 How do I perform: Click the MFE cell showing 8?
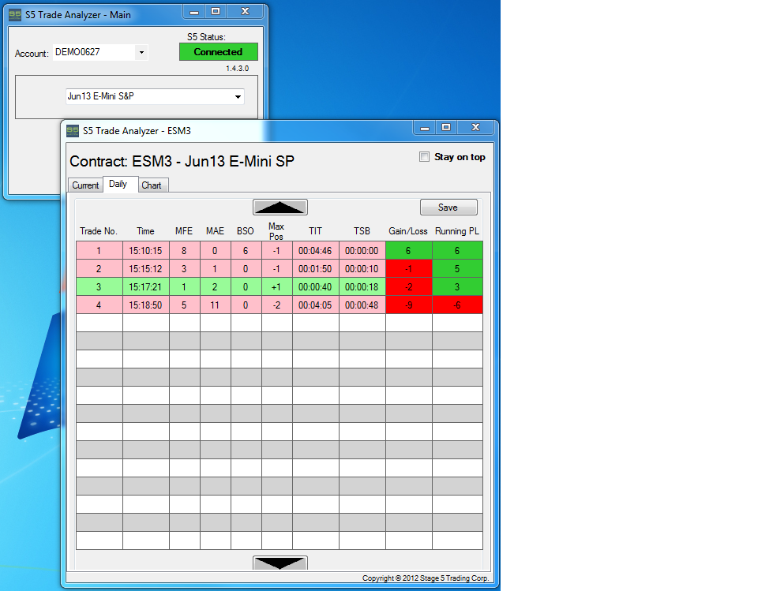pos(184,251)
